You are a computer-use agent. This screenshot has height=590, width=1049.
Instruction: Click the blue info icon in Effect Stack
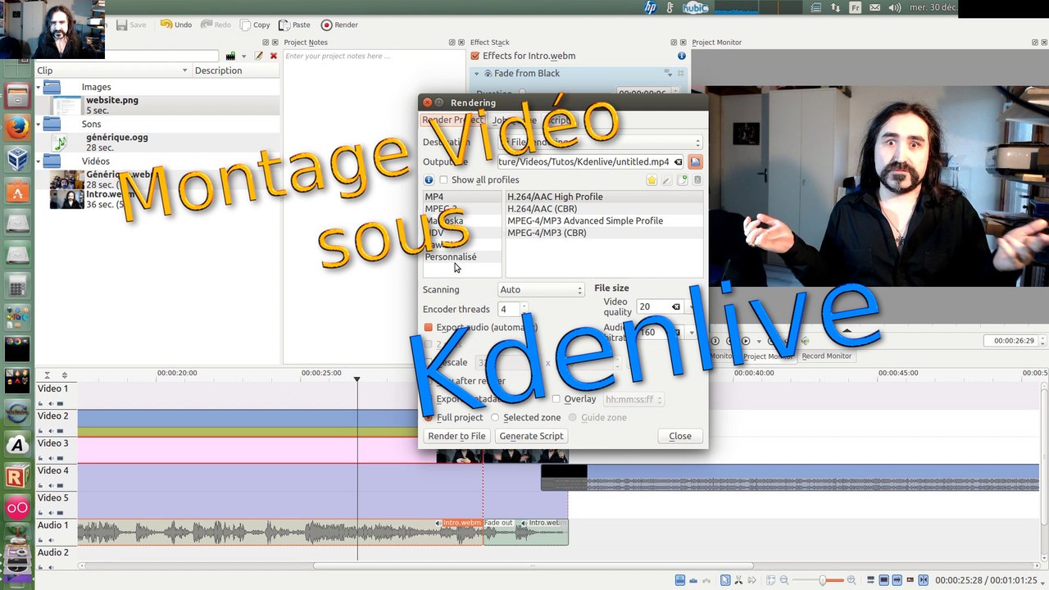click(681, 56)
